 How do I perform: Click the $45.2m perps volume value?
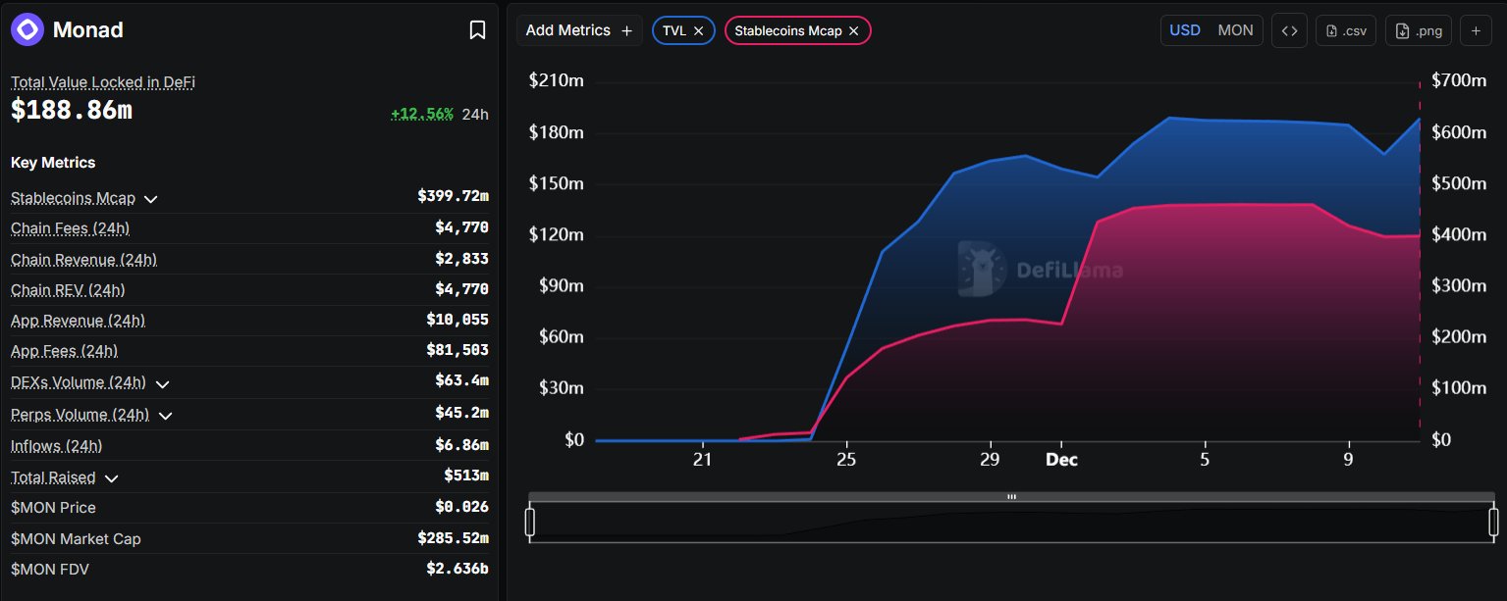[461, 413]
